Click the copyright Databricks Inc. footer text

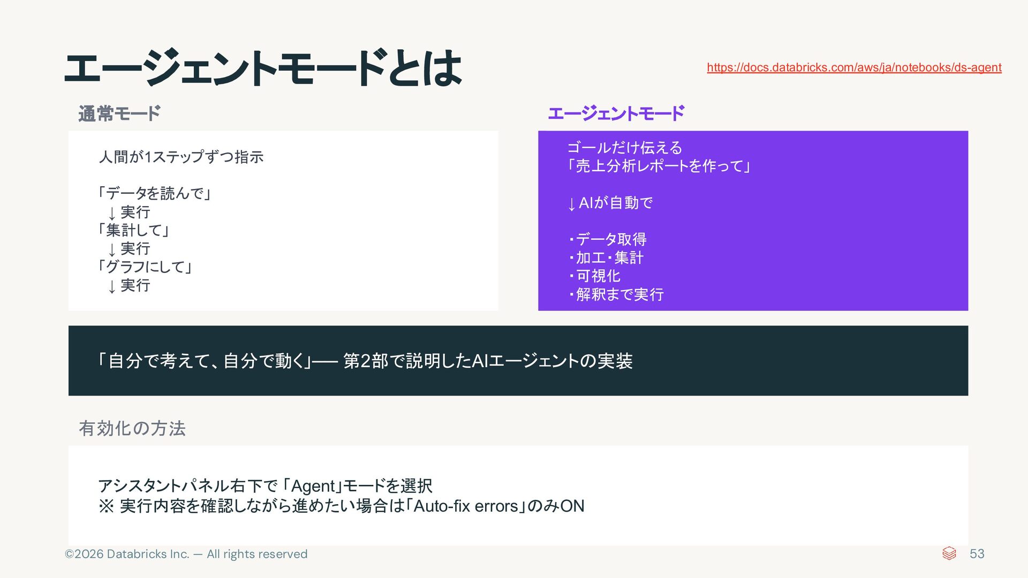click(x=186, y=554)
